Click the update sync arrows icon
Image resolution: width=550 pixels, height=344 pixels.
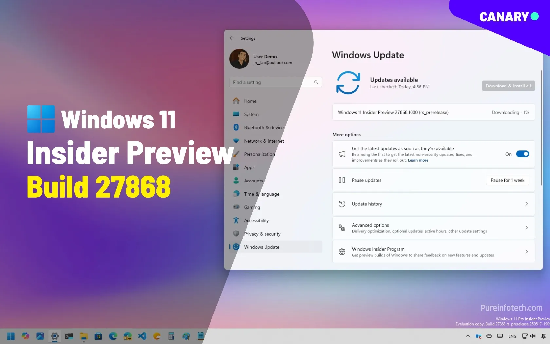point(348,83)
